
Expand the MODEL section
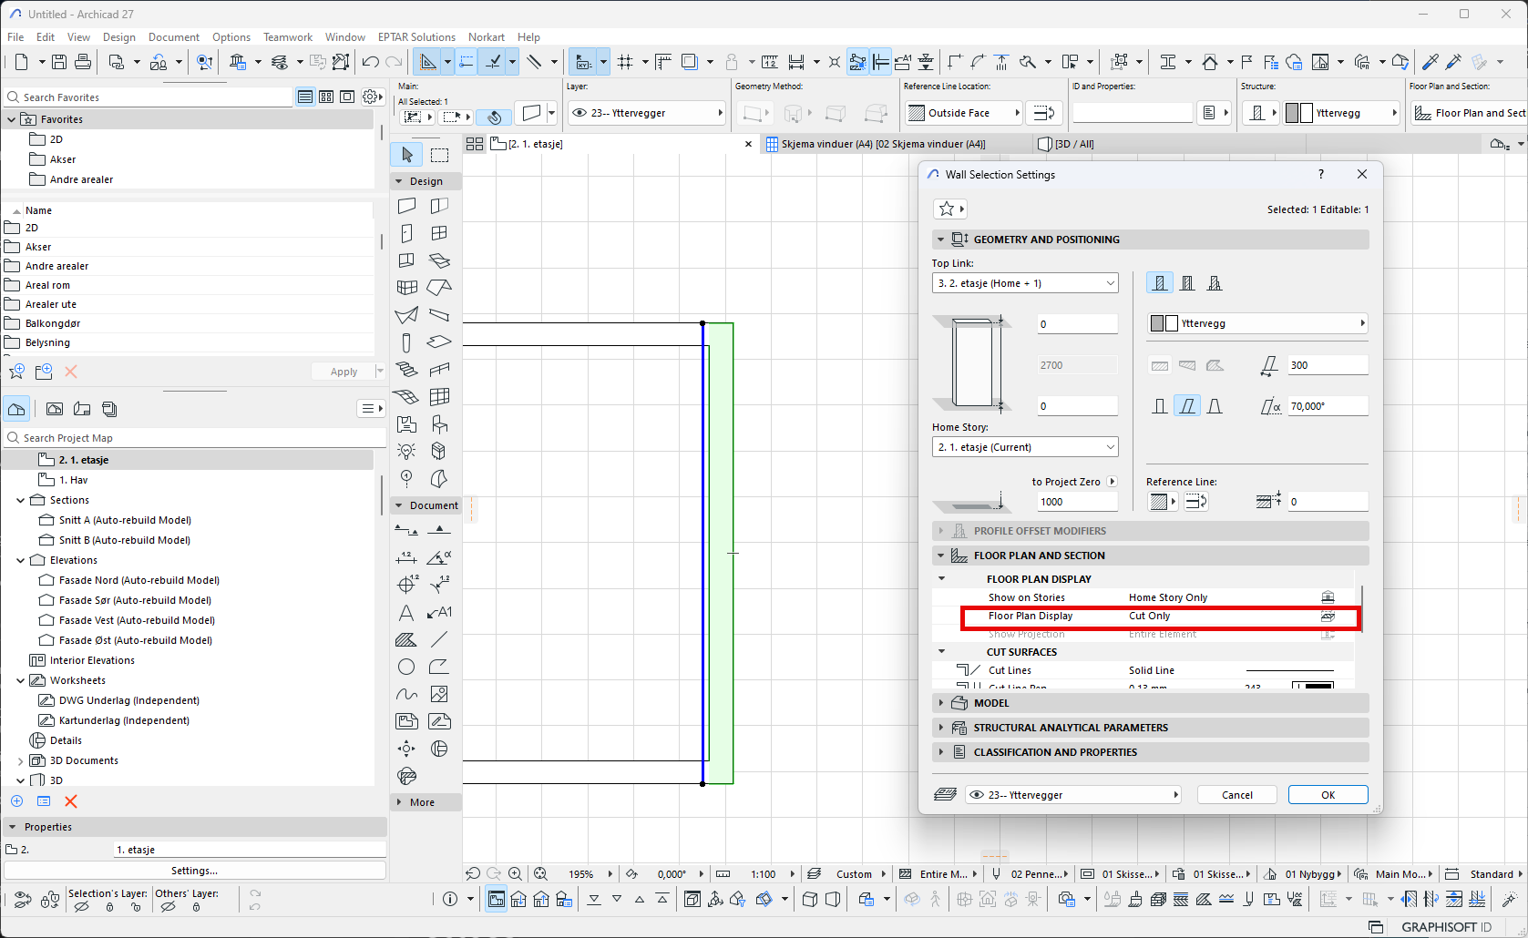[940, 703]
